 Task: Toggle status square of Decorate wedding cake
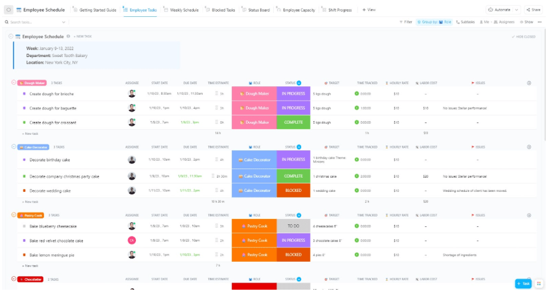pyautogui.click(x=24, y=191)
